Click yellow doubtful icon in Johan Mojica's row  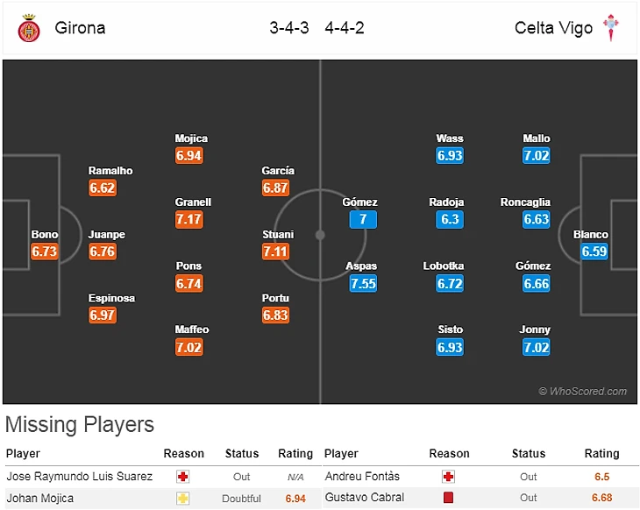(183, 499)
